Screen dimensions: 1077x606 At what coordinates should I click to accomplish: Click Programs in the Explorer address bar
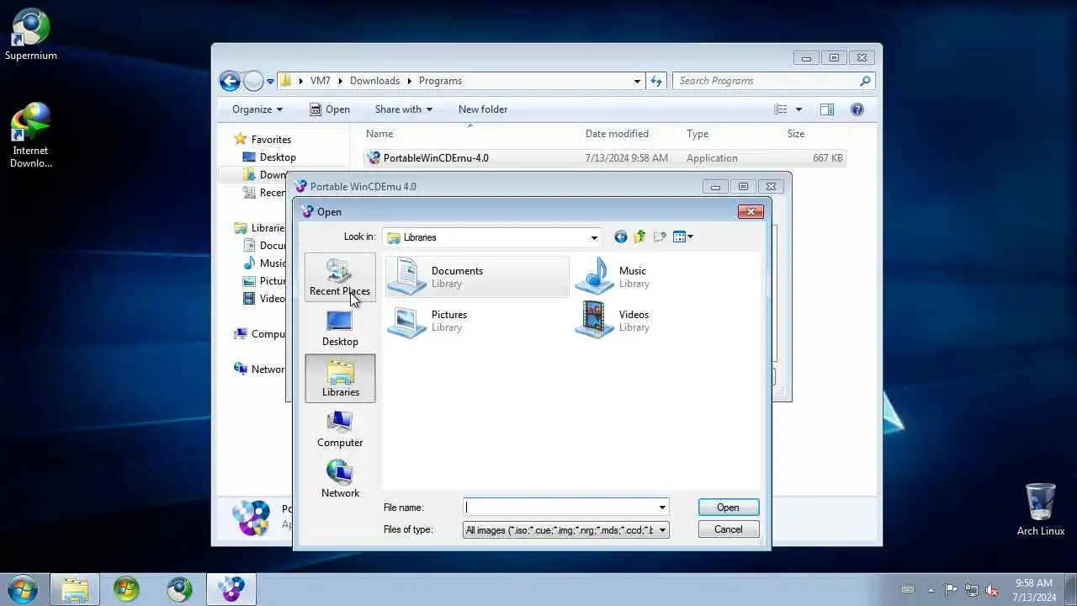[440, 81]
